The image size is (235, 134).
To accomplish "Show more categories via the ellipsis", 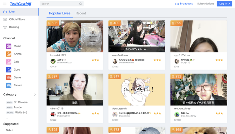I will click(7, 118).
